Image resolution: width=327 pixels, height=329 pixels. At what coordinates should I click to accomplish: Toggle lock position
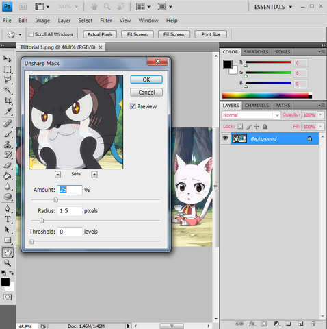click(x=257, y=126)
